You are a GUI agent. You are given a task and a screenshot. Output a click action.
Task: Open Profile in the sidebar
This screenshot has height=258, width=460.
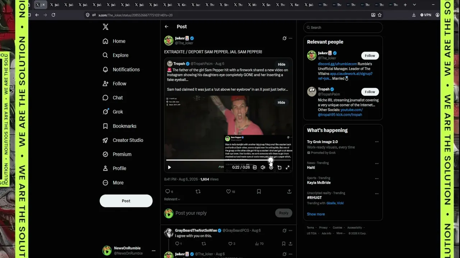click(x=114, y=168)
